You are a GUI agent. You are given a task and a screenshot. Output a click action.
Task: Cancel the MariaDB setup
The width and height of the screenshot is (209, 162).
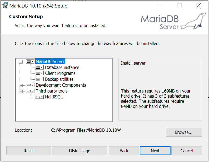(x=187, y=151)
